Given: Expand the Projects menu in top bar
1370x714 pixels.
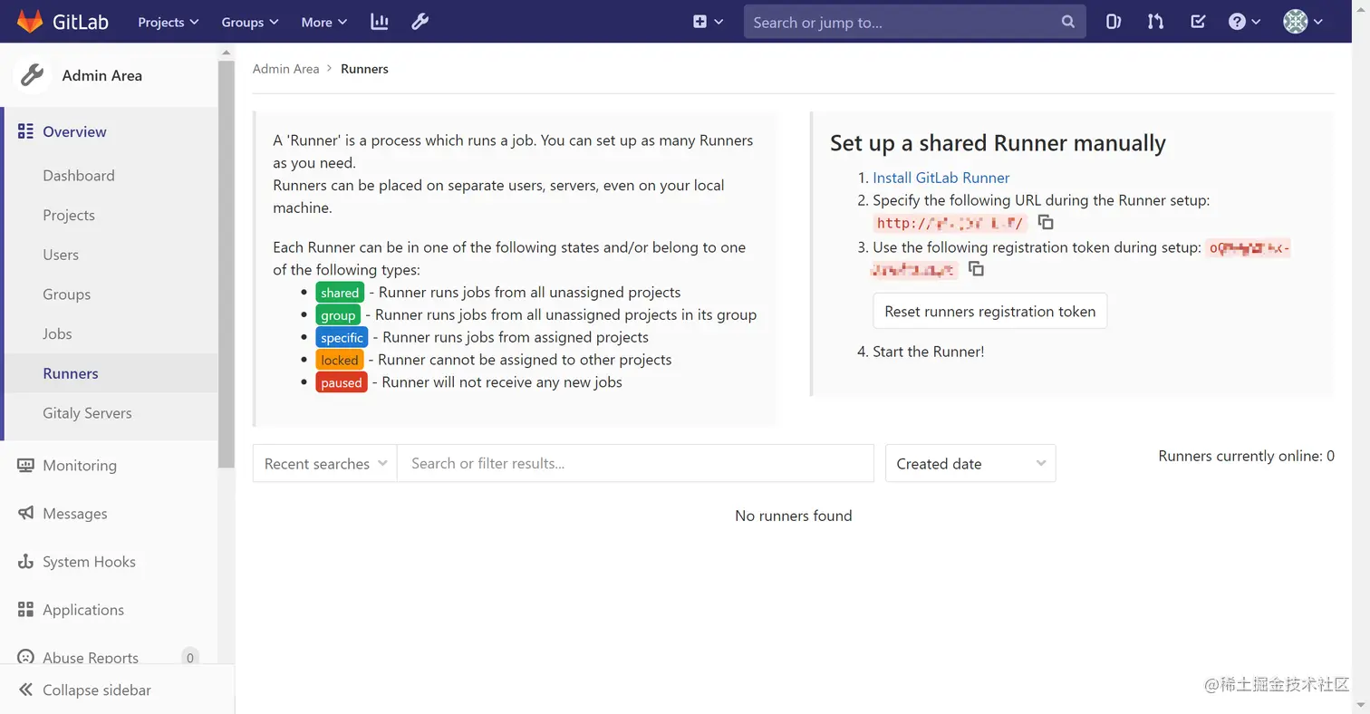Looking at the screenshot, I should click(x=169, y=22).
